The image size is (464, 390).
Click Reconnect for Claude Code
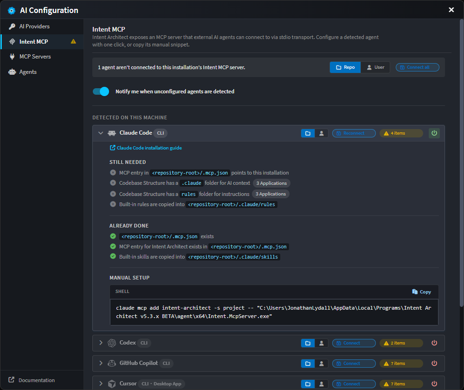tap(354, 133)
